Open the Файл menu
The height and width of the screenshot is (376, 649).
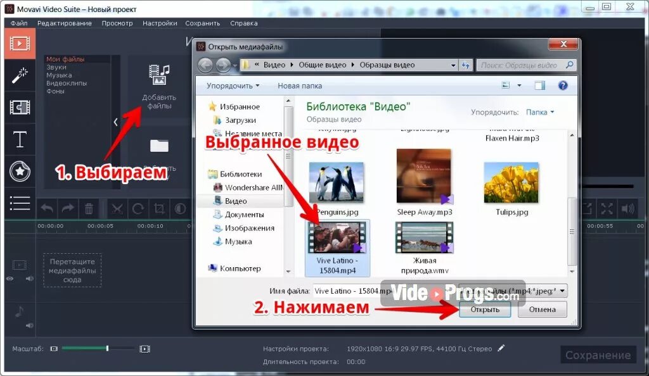tap(19, 23)
